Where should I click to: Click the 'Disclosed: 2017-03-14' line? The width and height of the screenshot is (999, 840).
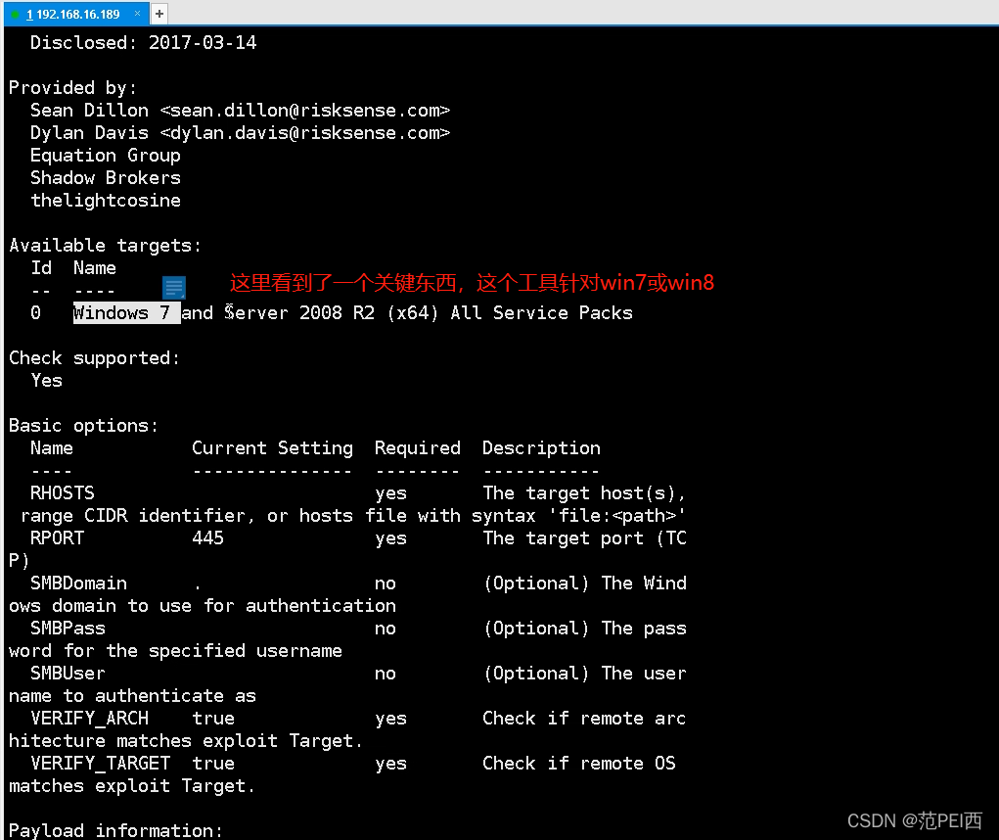(144, 43)
